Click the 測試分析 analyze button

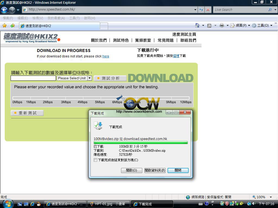coord(110,78)
